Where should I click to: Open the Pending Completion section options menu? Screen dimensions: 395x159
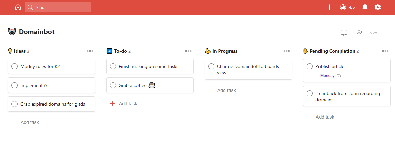click(x=385, y=51)
